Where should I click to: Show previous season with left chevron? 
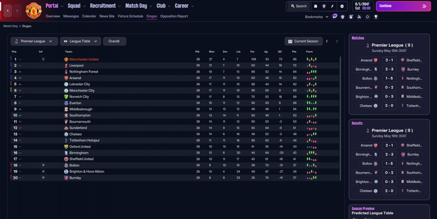point(327,41)
